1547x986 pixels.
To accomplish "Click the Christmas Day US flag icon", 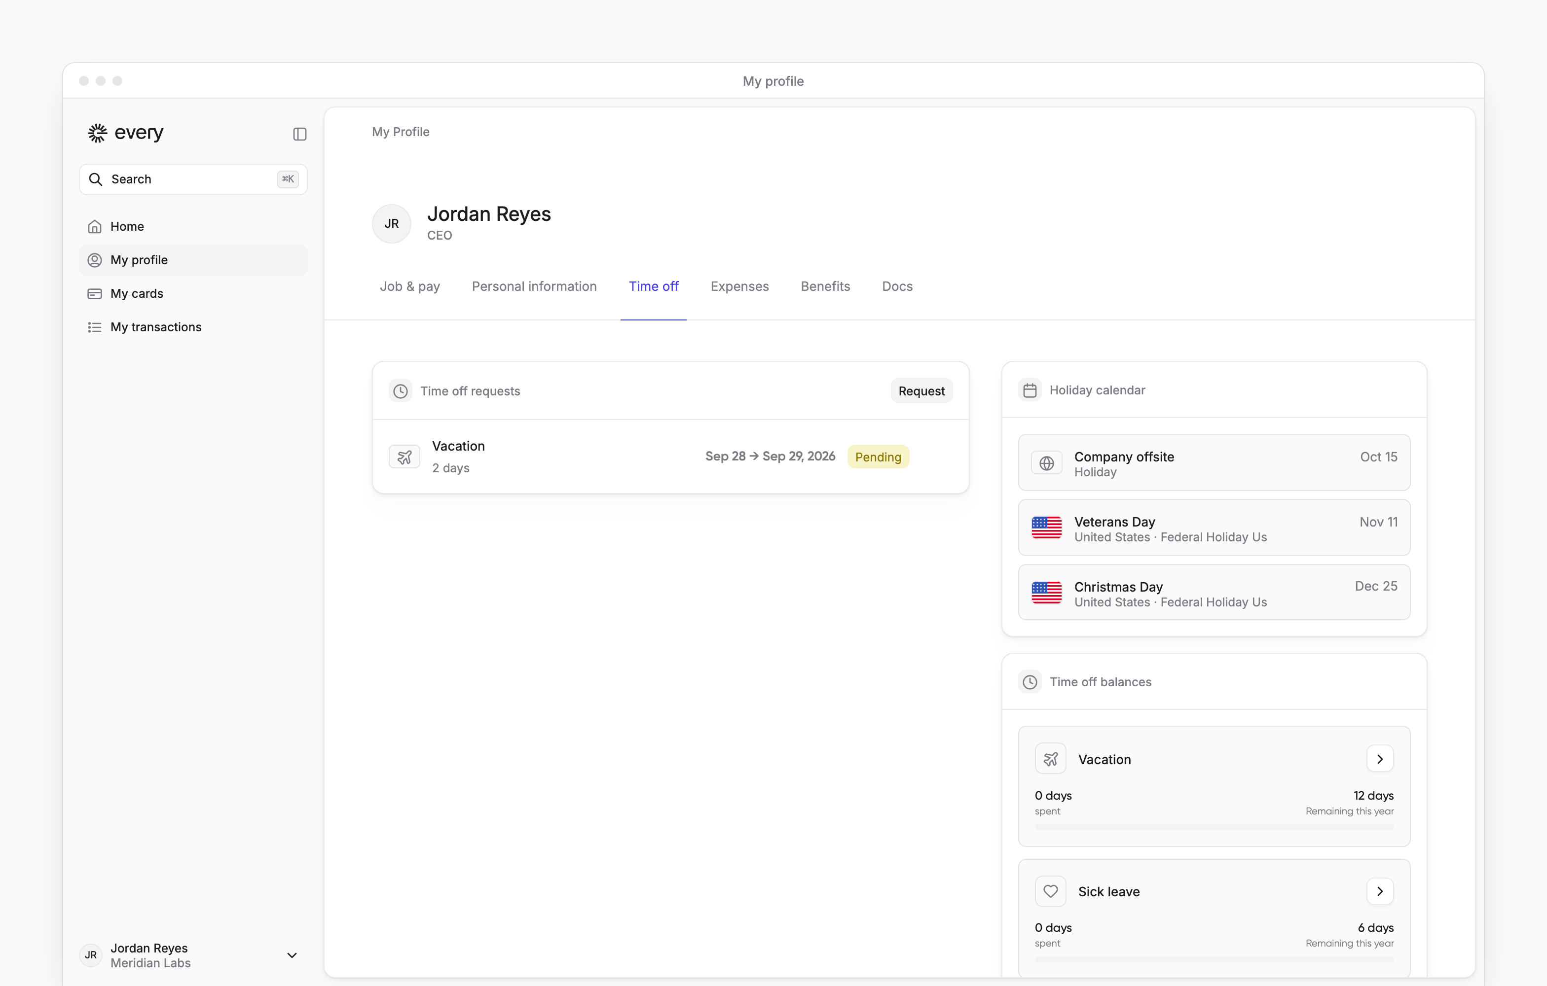I will [1046, 593].
